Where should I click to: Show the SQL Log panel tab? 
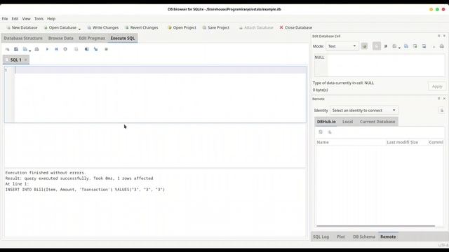(x=321, y=237)
